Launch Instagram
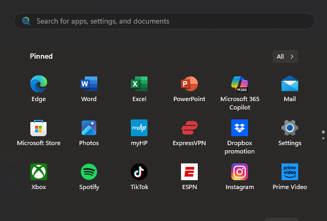 240,177
